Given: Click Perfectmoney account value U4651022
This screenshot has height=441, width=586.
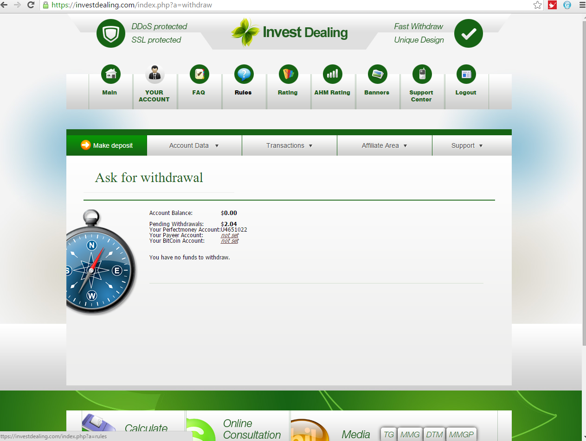Looking at the screenshot, I should (234, 230).
